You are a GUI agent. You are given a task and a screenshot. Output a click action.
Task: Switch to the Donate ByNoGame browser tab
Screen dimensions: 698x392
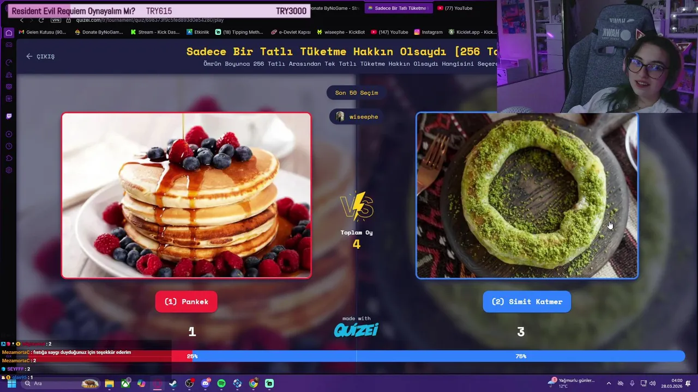(335, 8)
